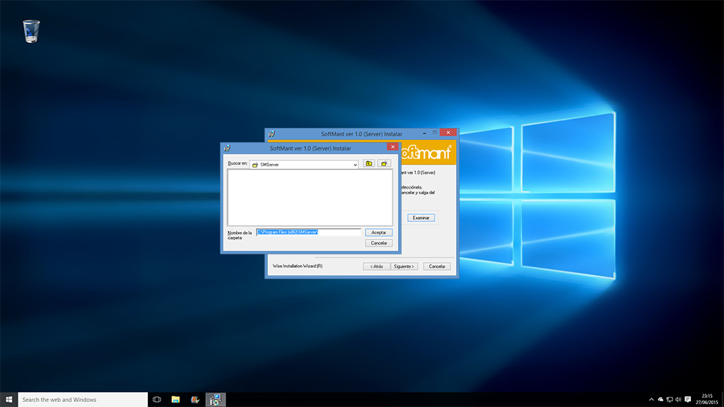Open the Windows Start menu
This screenshot has height=407, width=724.
(x=8, y=399)
